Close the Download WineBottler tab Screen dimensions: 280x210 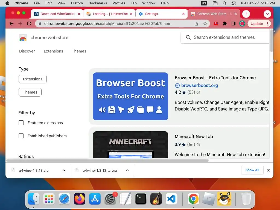[79, 14]
